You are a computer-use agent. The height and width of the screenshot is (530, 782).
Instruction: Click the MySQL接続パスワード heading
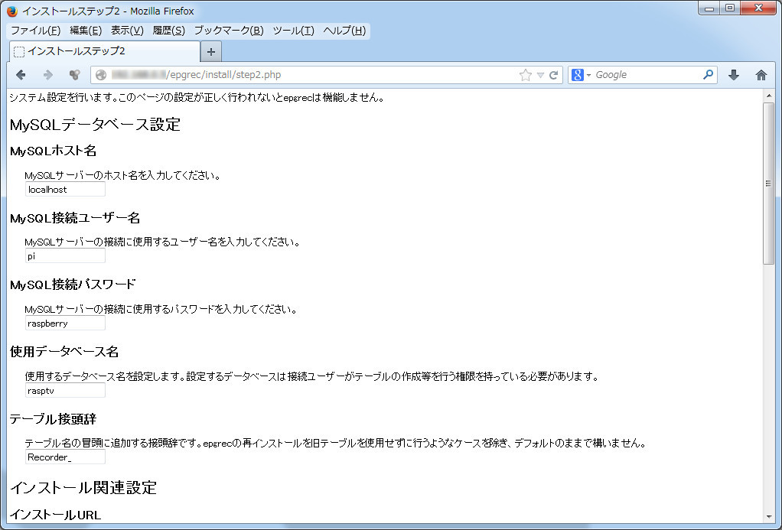(x=73, y=285)
